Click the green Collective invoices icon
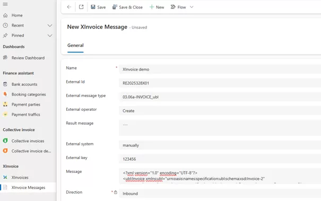Viewport: 321px width, 201px height. [5, 141]
